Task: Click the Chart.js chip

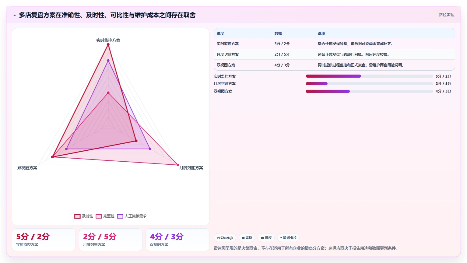Action: pos(225,238)
